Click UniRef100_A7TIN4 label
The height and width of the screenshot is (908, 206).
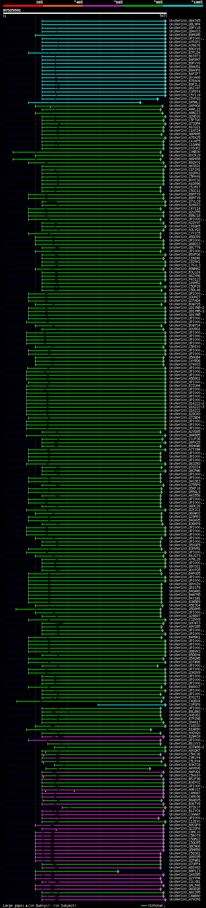pyautogui.click(x=184, y=449)
